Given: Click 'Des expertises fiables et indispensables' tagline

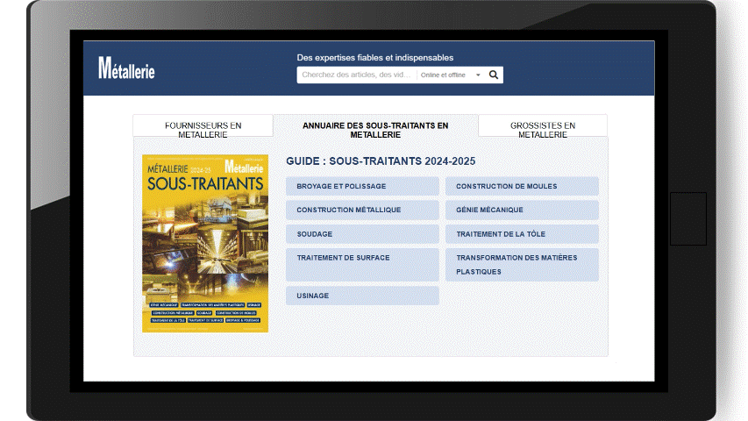Looking at the screenshot, I should [375, 58].
